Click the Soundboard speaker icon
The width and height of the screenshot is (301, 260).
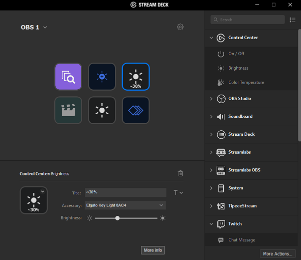coord(221,117)
